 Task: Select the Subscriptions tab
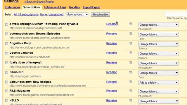32,7
